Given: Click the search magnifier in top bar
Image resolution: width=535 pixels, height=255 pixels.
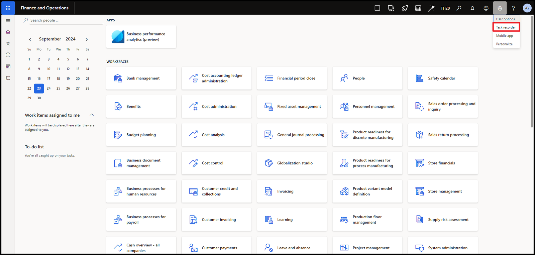Looking at the screenshot, I should (459, 8).
